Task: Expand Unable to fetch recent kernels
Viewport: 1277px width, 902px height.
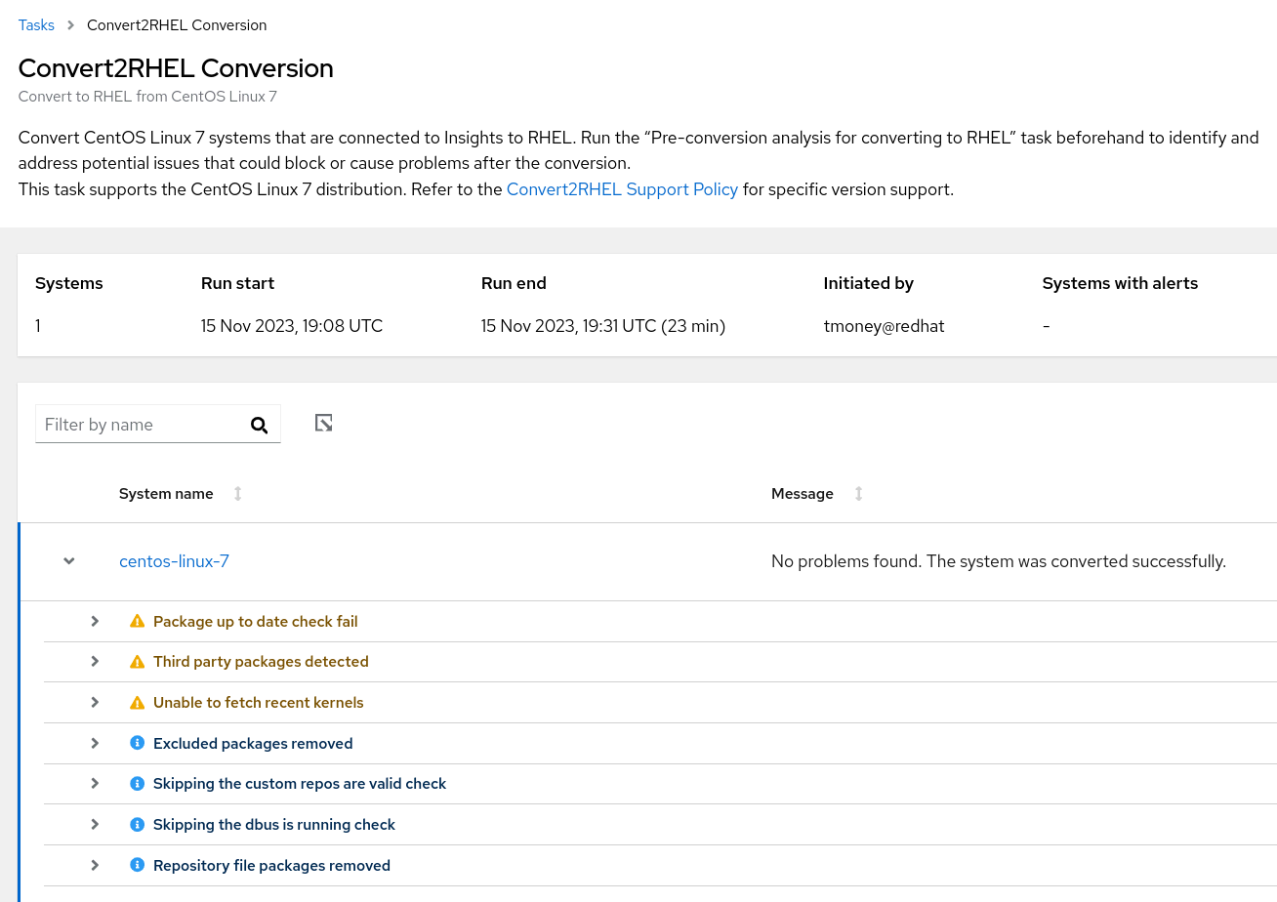Action: 95,703
